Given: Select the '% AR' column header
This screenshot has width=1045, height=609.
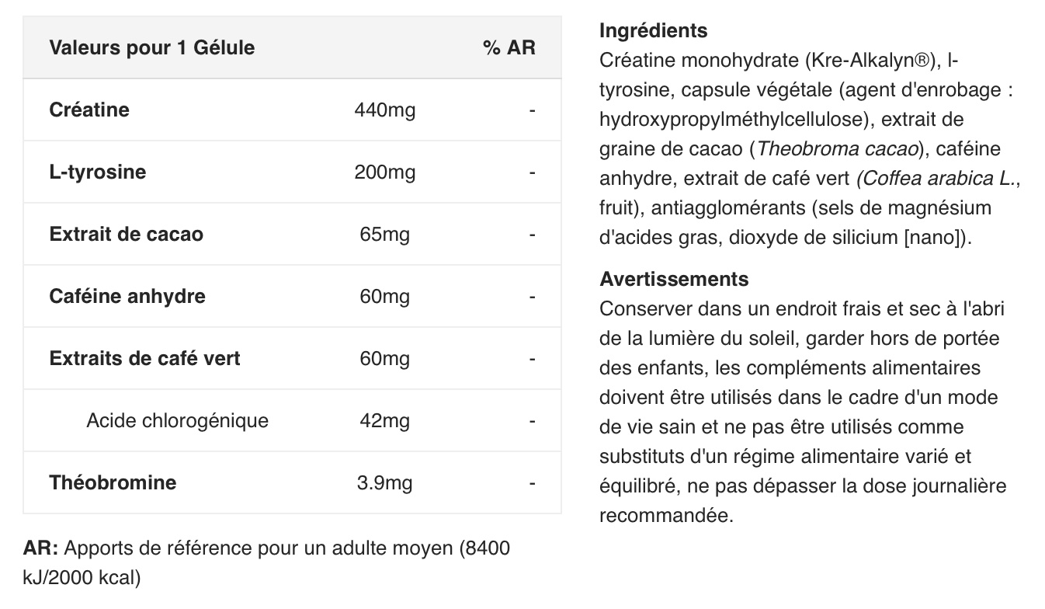Looking at the screenshot, I should (x=509, y=47).
